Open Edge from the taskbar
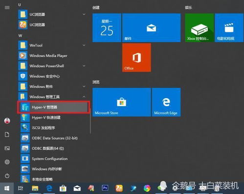Viewport: 244px width, 194px height. click(49, 188)
